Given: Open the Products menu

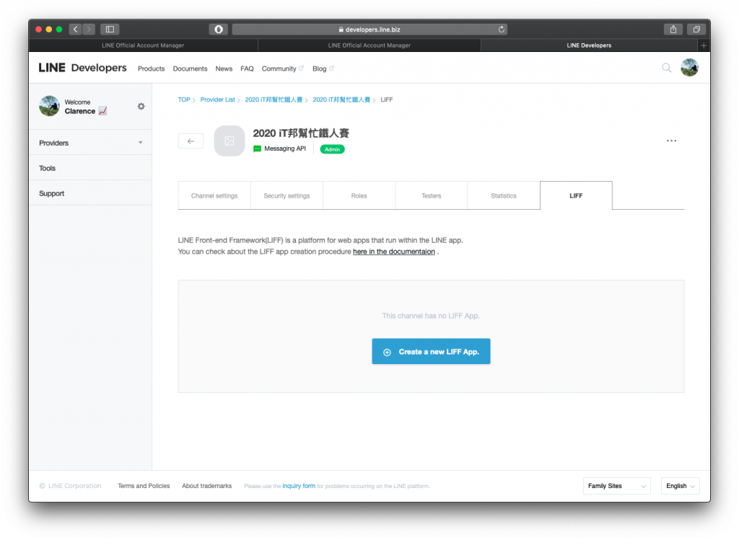Looking at the screenshot, I should click(x=152, y=68).
